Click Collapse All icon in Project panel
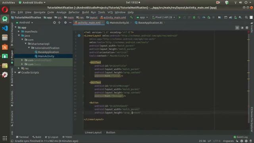Image resolution: width=254 pixels, height=143 pixels. (x=59, y=23)
